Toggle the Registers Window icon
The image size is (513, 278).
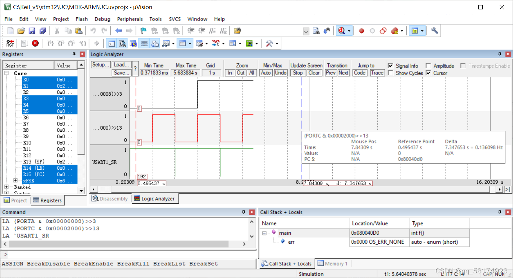coord(144,44)
